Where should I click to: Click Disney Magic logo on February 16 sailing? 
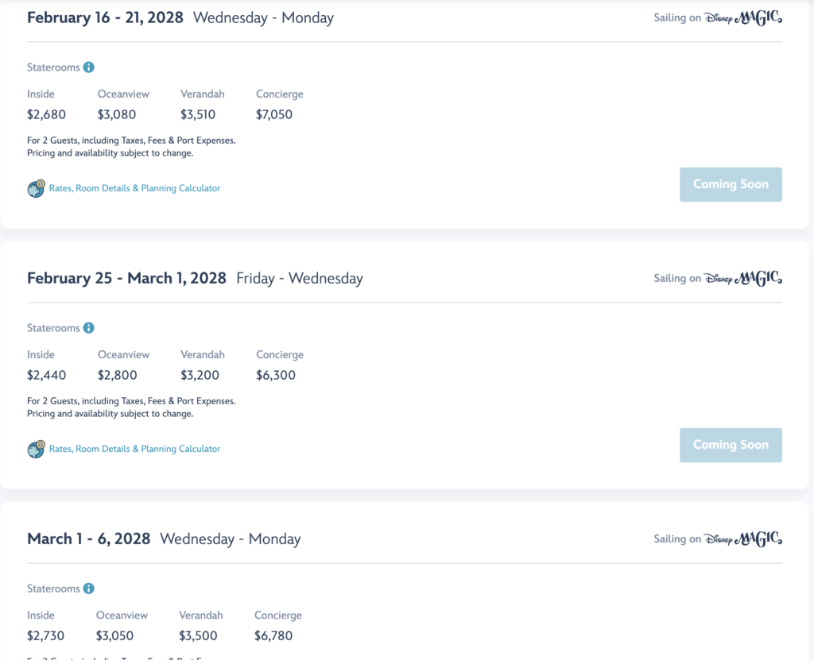[x=743, y=17]
